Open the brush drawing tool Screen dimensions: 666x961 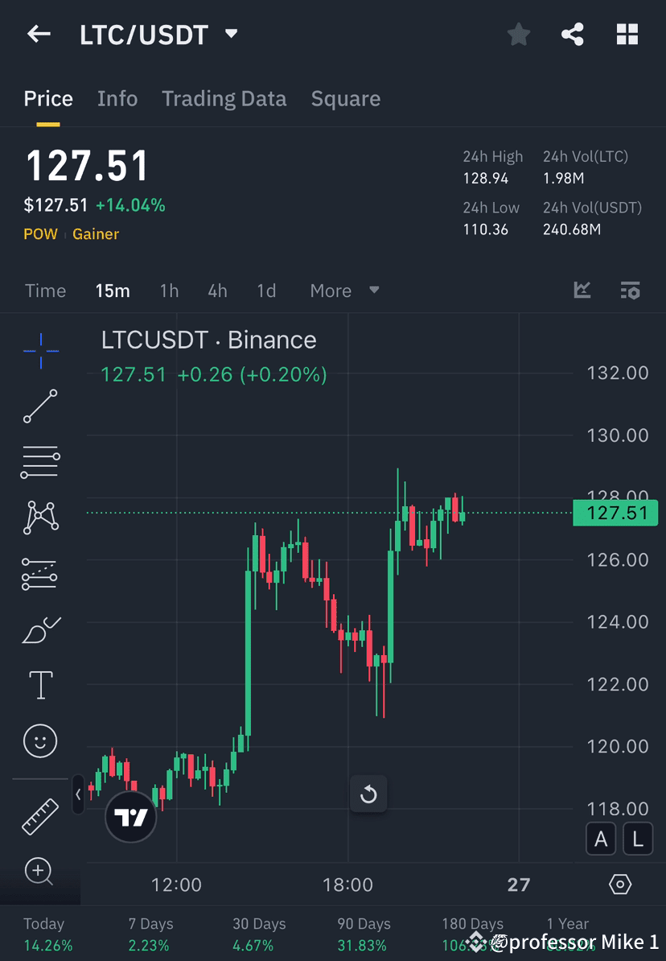coord(40,630)
